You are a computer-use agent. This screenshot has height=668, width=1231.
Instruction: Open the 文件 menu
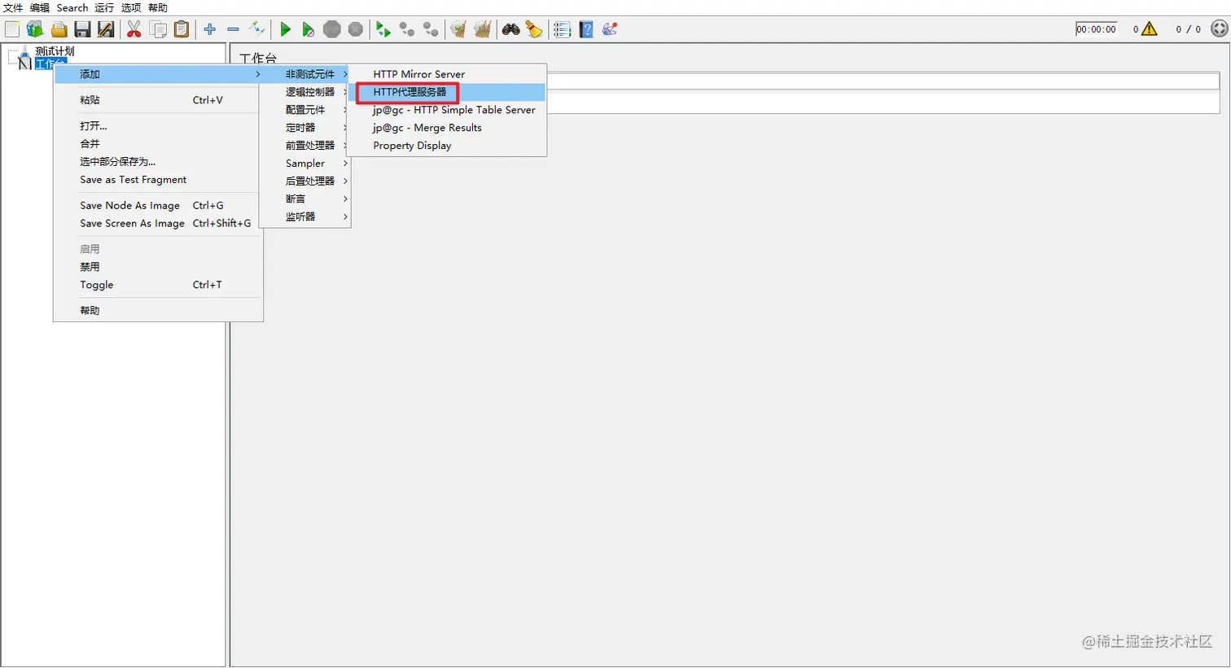pos(13,7)
